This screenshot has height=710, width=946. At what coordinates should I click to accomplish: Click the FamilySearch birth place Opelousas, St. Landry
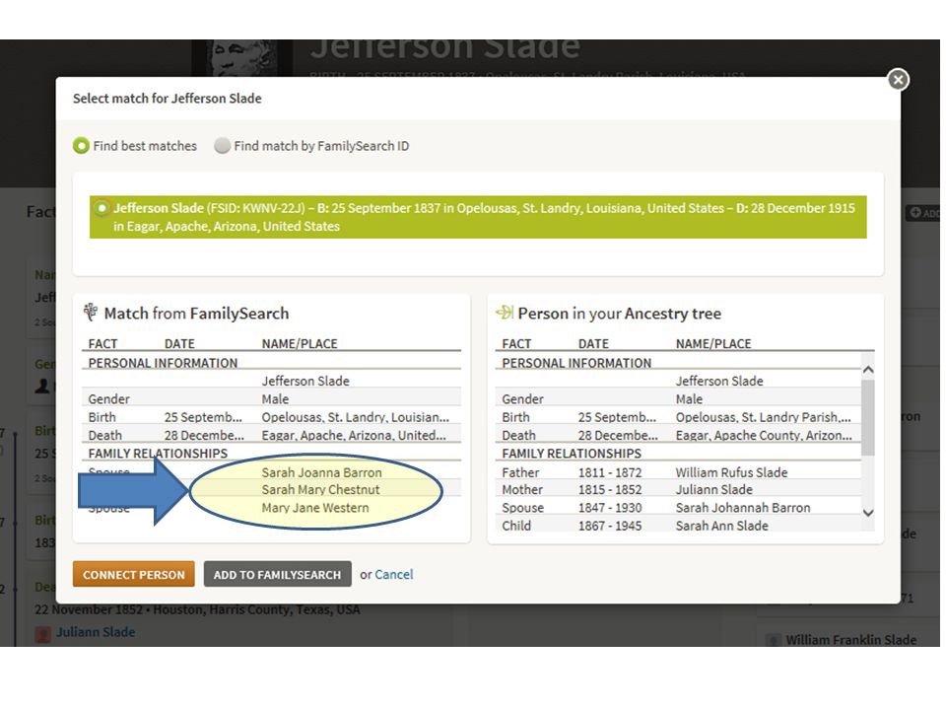[356, 417]
